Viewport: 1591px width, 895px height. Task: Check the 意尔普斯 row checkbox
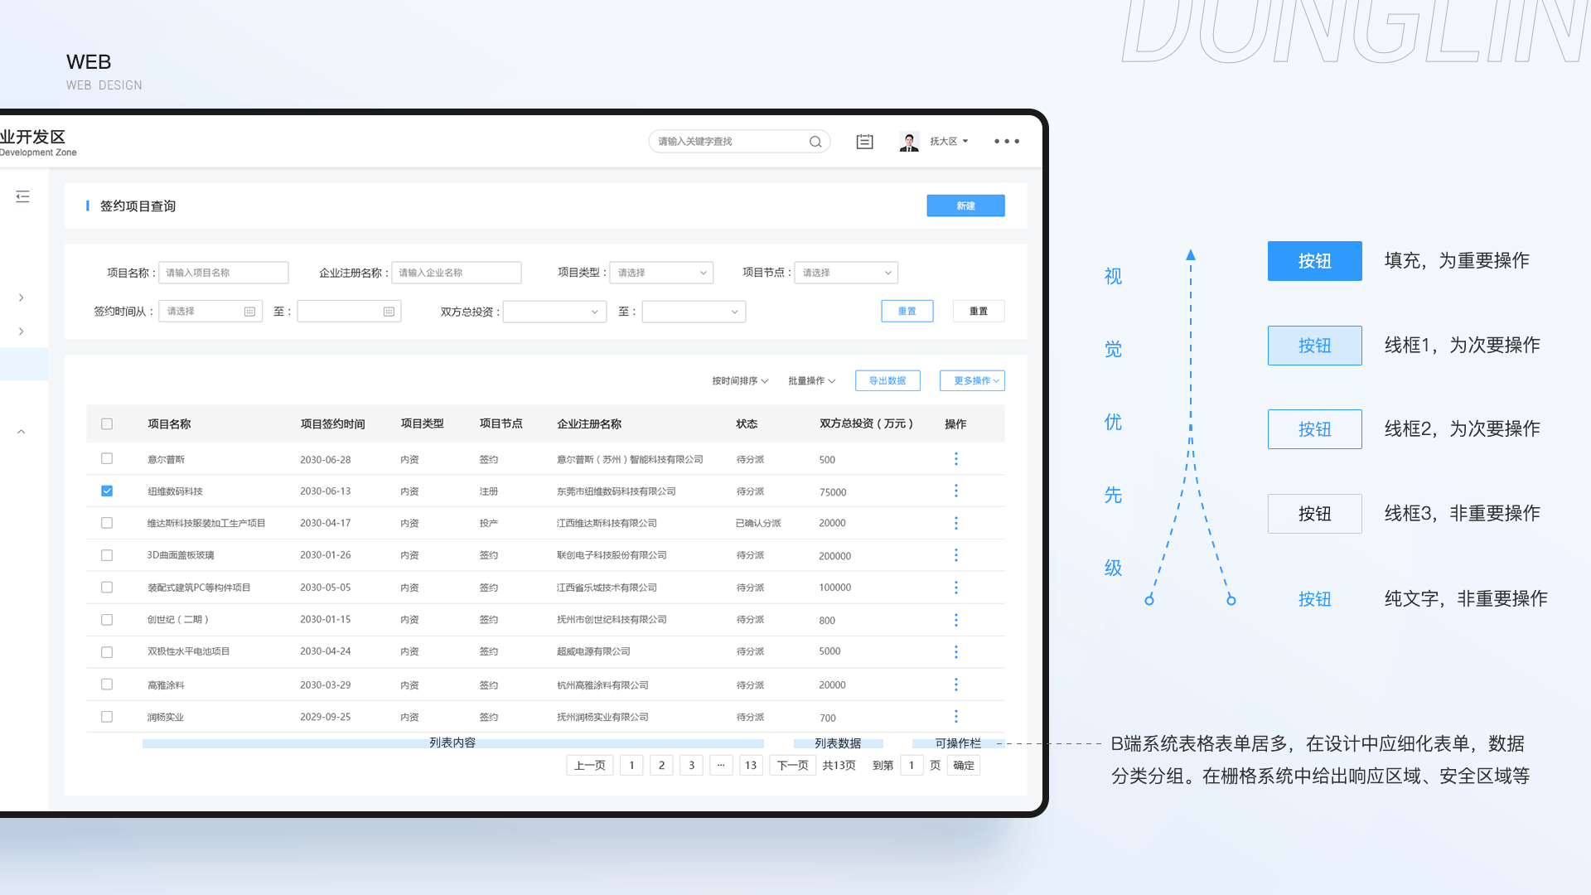(107, 458)
